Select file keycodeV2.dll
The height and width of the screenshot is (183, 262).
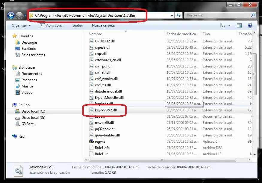pos(106,110)
